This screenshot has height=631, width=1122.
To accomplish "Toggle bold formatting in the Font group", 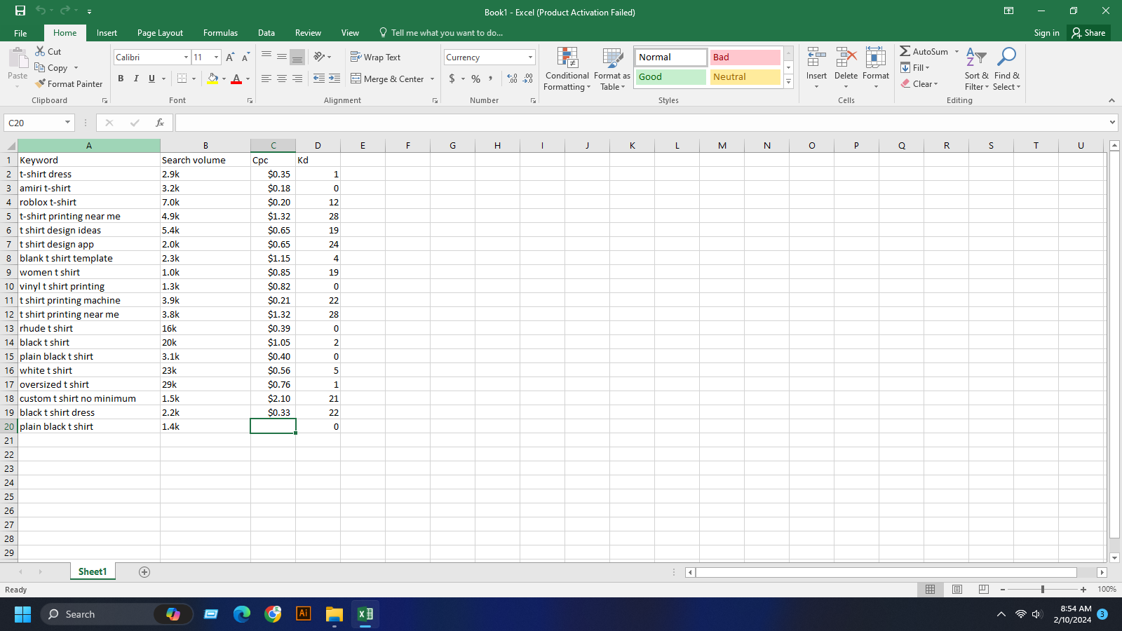I will point(121,79).
